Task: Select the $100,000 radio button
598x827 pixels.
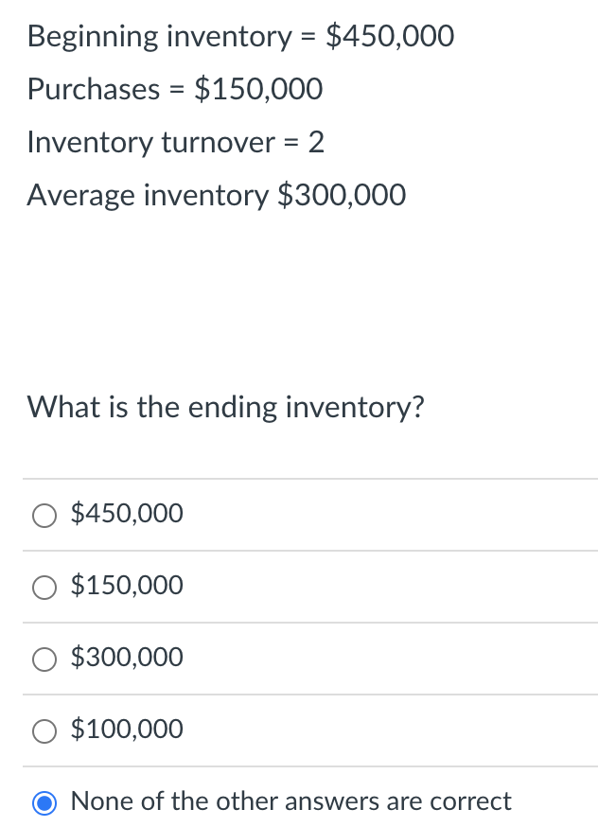Action: point(44,731)
